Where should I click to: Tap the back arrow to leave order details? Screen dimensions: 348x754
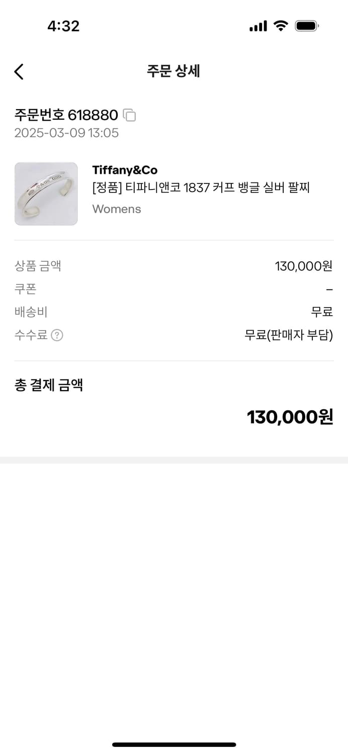coord(19,72)
